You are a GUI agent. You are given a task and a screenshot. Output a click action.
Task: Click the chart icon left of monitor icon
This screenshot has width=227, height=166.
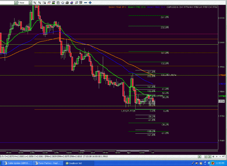[x=76, y=3]
